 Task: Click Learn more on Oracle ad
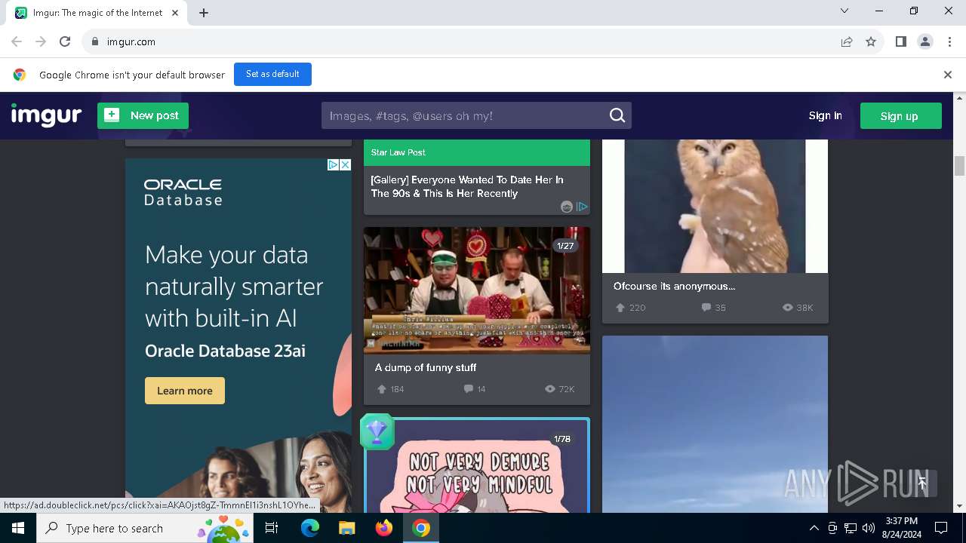[185, 391]
